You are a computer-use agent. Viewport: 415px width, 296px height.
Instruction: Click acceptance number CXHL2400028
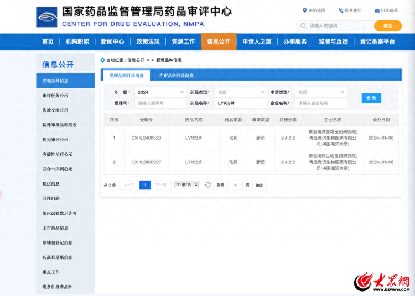(x=146, y=138)
